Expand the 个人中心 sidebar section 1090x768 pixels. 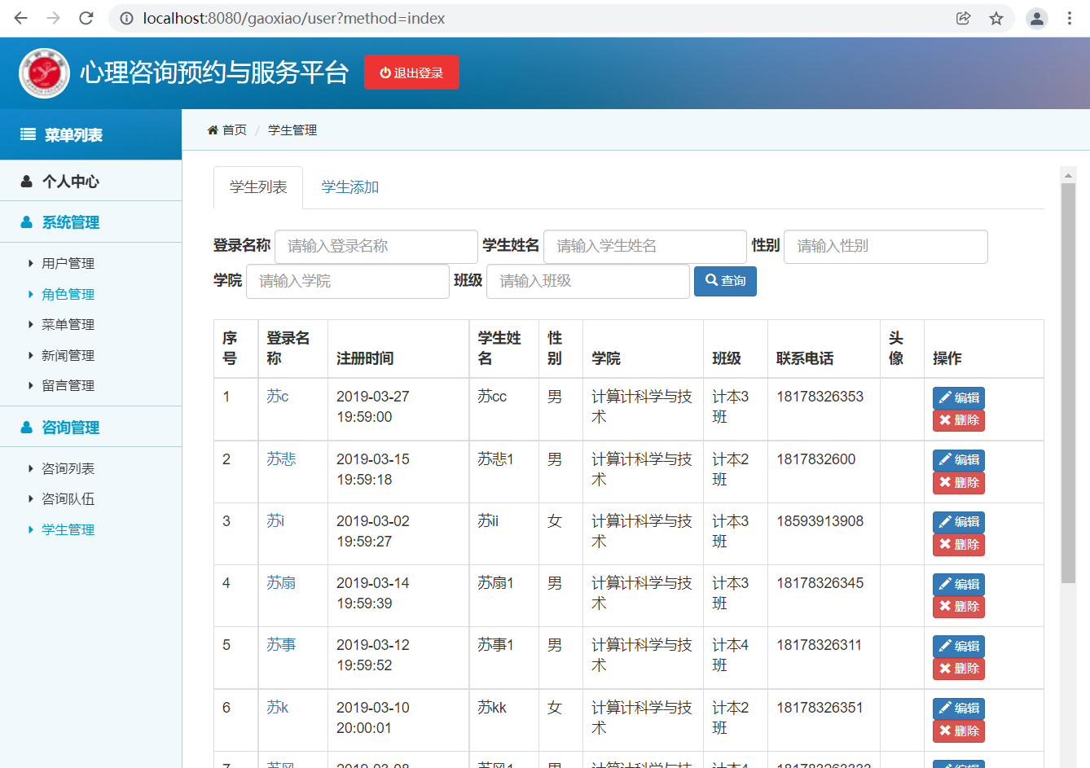pos(70,182)
